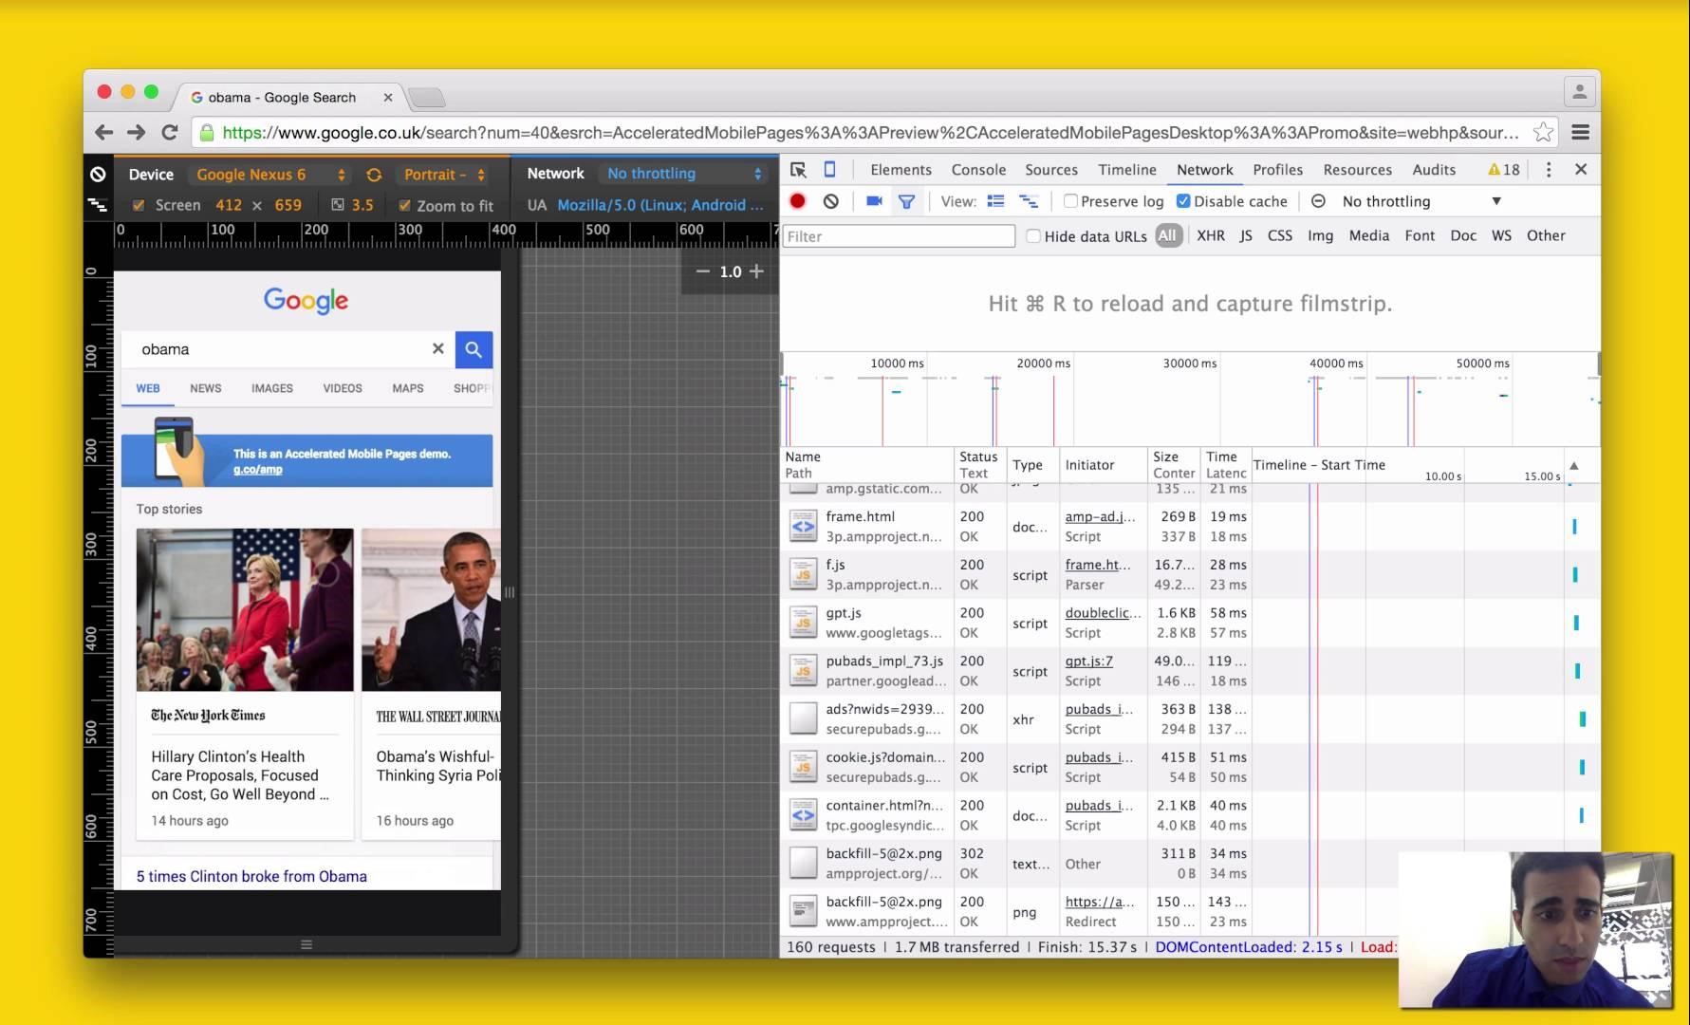Click the Google search magnifier button
Screen dimensions: 1690x1025
click(474, 349)
